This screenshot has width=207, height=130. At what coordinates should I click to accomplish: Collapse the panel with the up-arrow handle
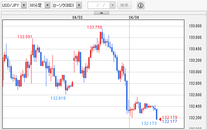pyautogui.click(x=101, y=13)
